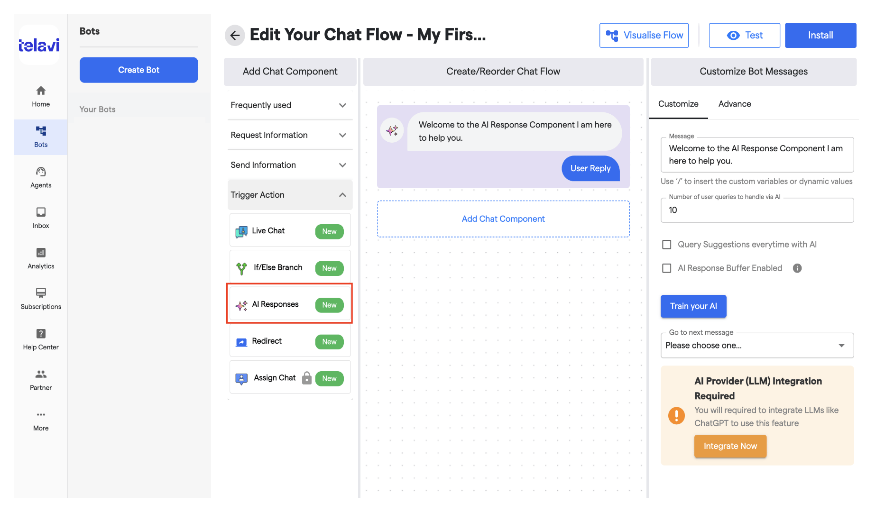Expand the Frequently used section
This screenshot has height=512, width=885.
(x=290, y=105)
